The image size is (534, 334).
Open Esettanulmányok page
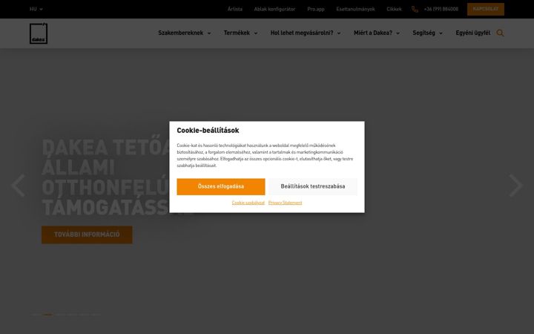point(355,9)
